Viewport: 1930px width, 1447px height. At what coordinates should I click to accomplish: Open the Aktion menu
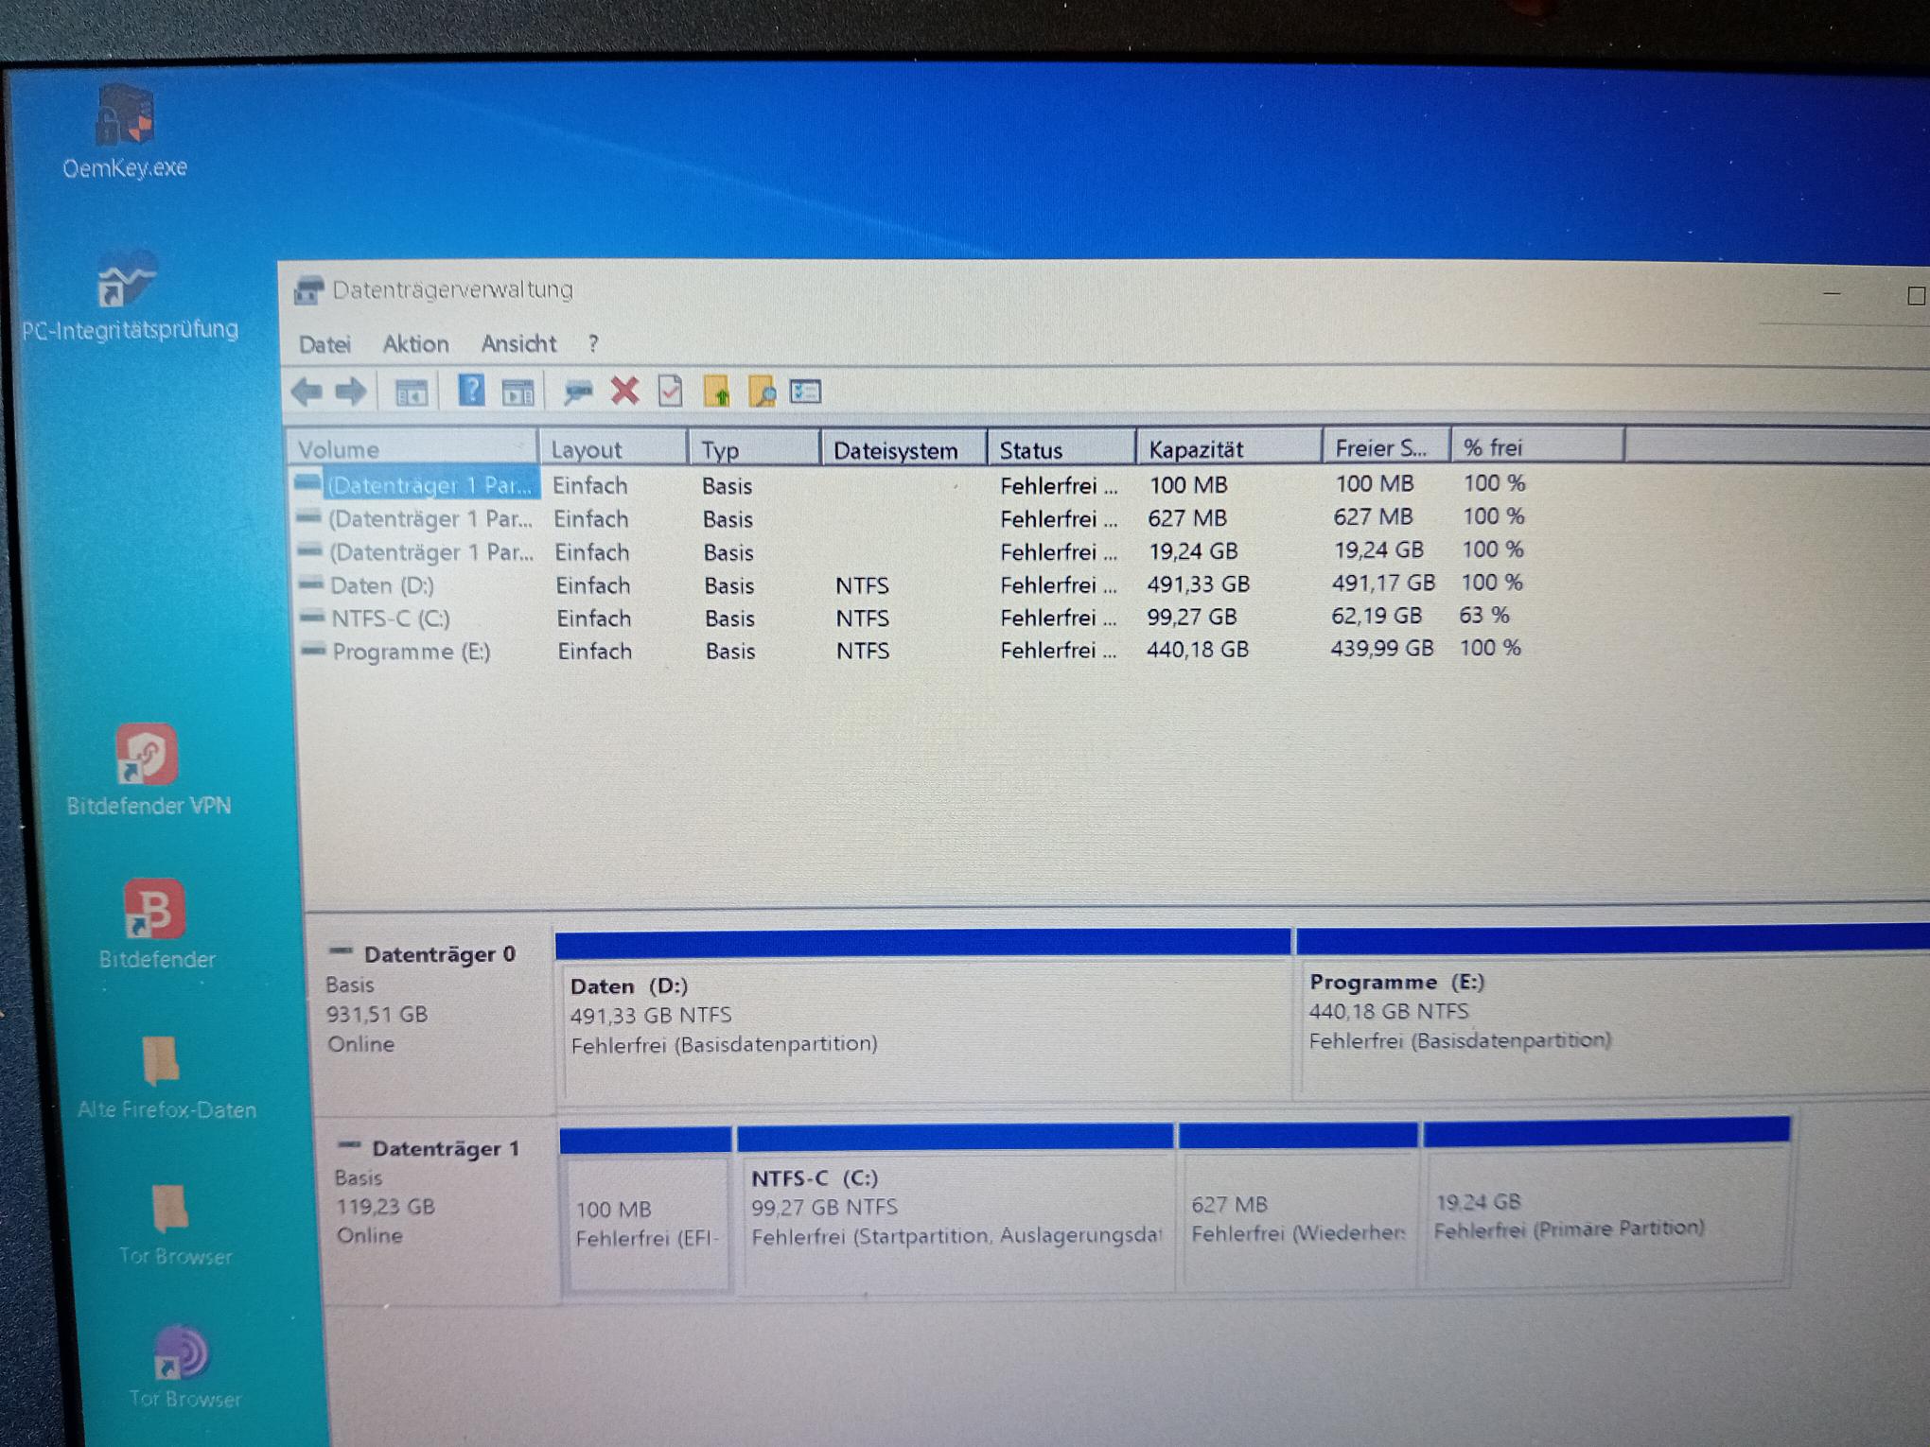415,344
